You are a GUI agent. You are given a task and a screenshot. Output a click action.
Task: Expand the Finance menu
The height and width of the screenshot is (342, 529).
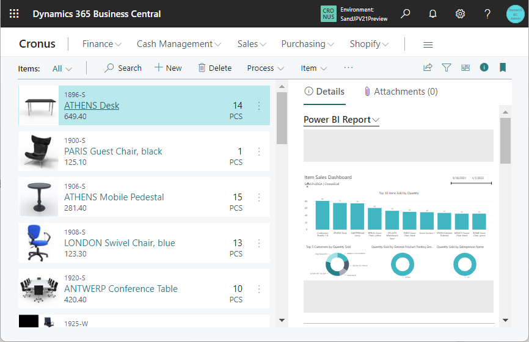(102, 44)
